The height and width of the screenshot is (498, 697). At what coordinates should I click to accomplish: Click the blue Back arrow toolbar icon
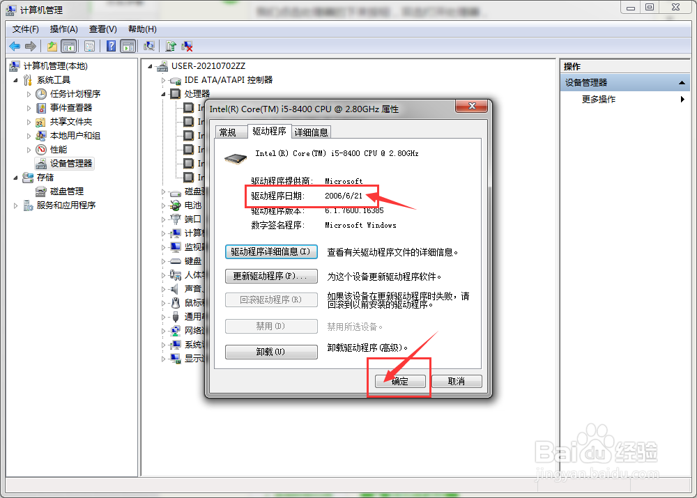click(x=15, y=46)
